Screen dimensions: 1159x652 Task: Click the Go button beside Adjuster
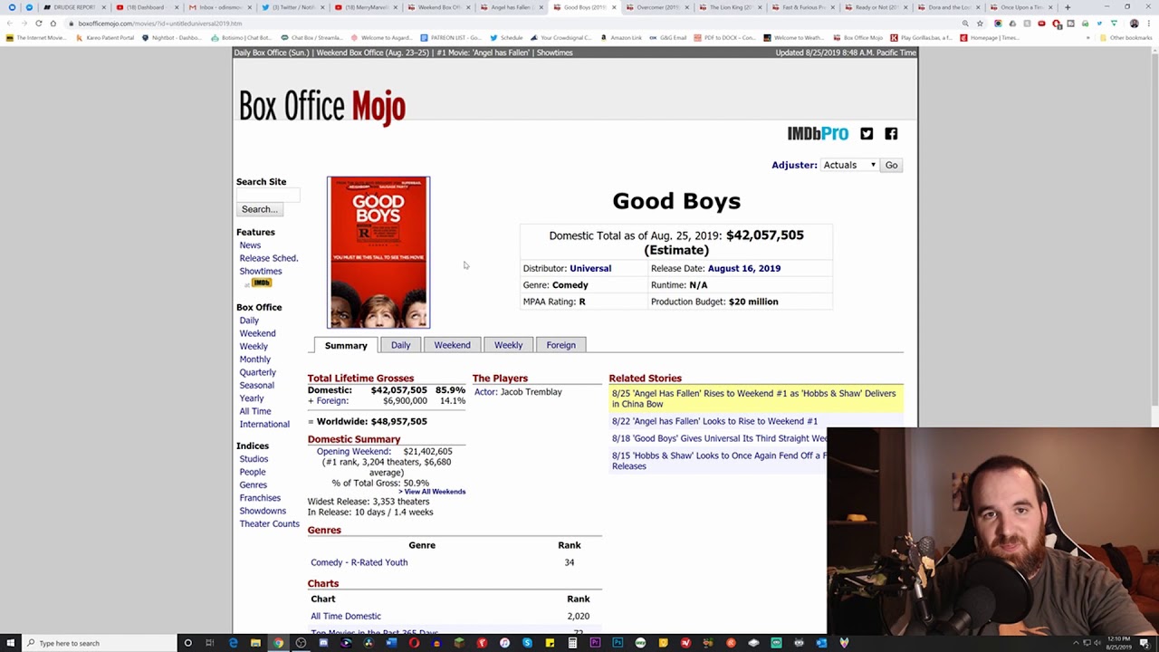[x=891, y=165]
